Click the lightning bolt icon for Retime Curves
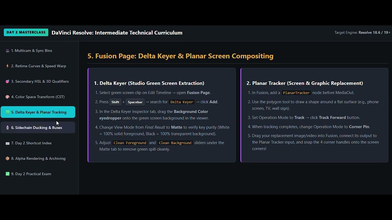The width and height of the screenshot is (392, 220). click(8, 66)
